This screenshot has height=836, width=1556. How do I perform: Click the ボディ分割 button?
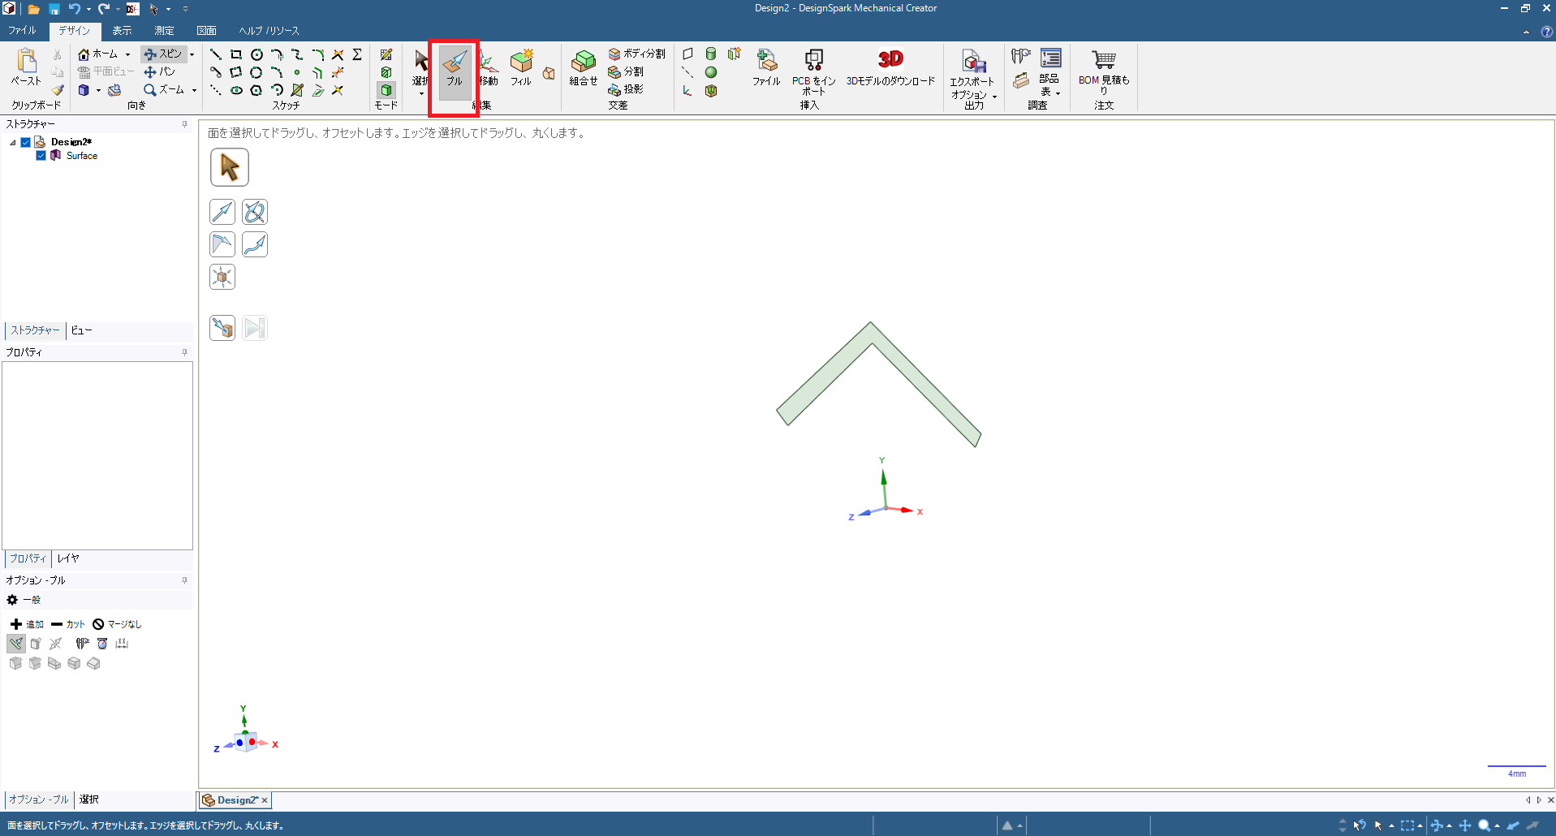(637, 54)
